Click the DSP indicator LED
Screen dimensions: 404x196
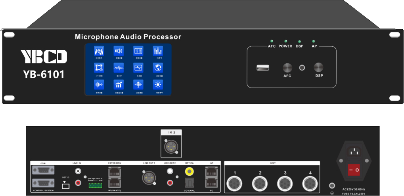pos(299,42)
